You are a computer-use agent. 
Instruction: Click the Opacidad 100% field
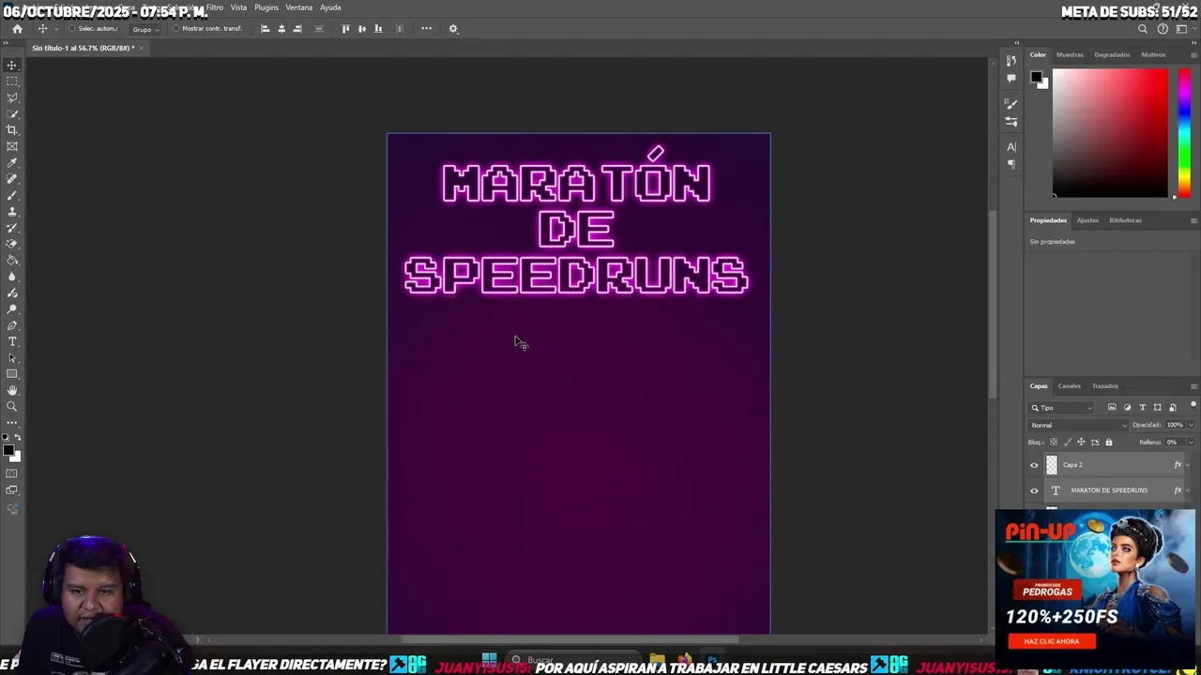coord(1175,426)
